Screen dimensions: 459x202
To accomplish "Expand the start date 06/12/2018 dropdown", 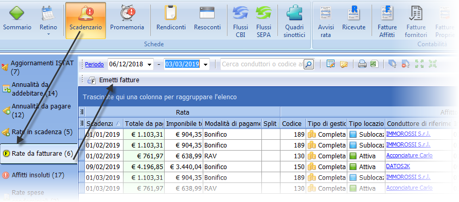I will coord(150,64).
